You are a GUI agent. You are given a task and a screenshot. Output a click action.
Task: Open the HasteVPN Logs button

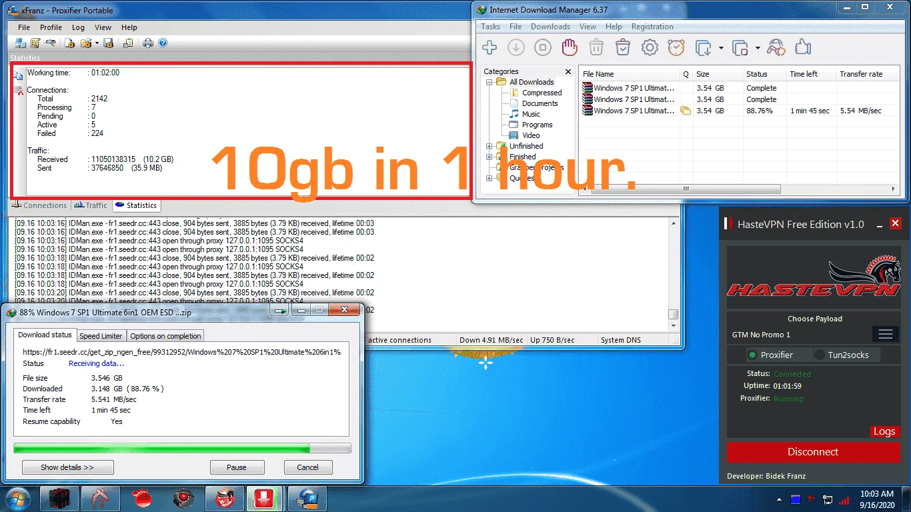tap(884, 431)
